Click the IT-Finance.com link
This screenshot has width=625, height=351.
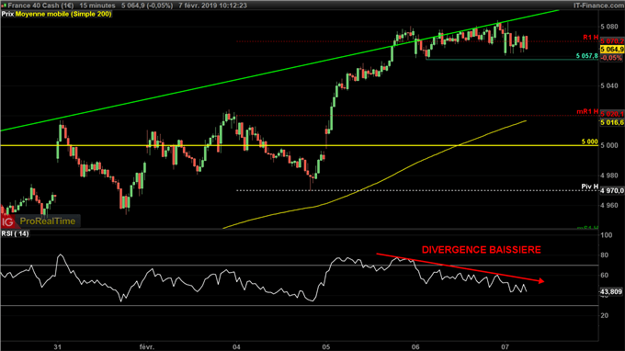(598, 6)
